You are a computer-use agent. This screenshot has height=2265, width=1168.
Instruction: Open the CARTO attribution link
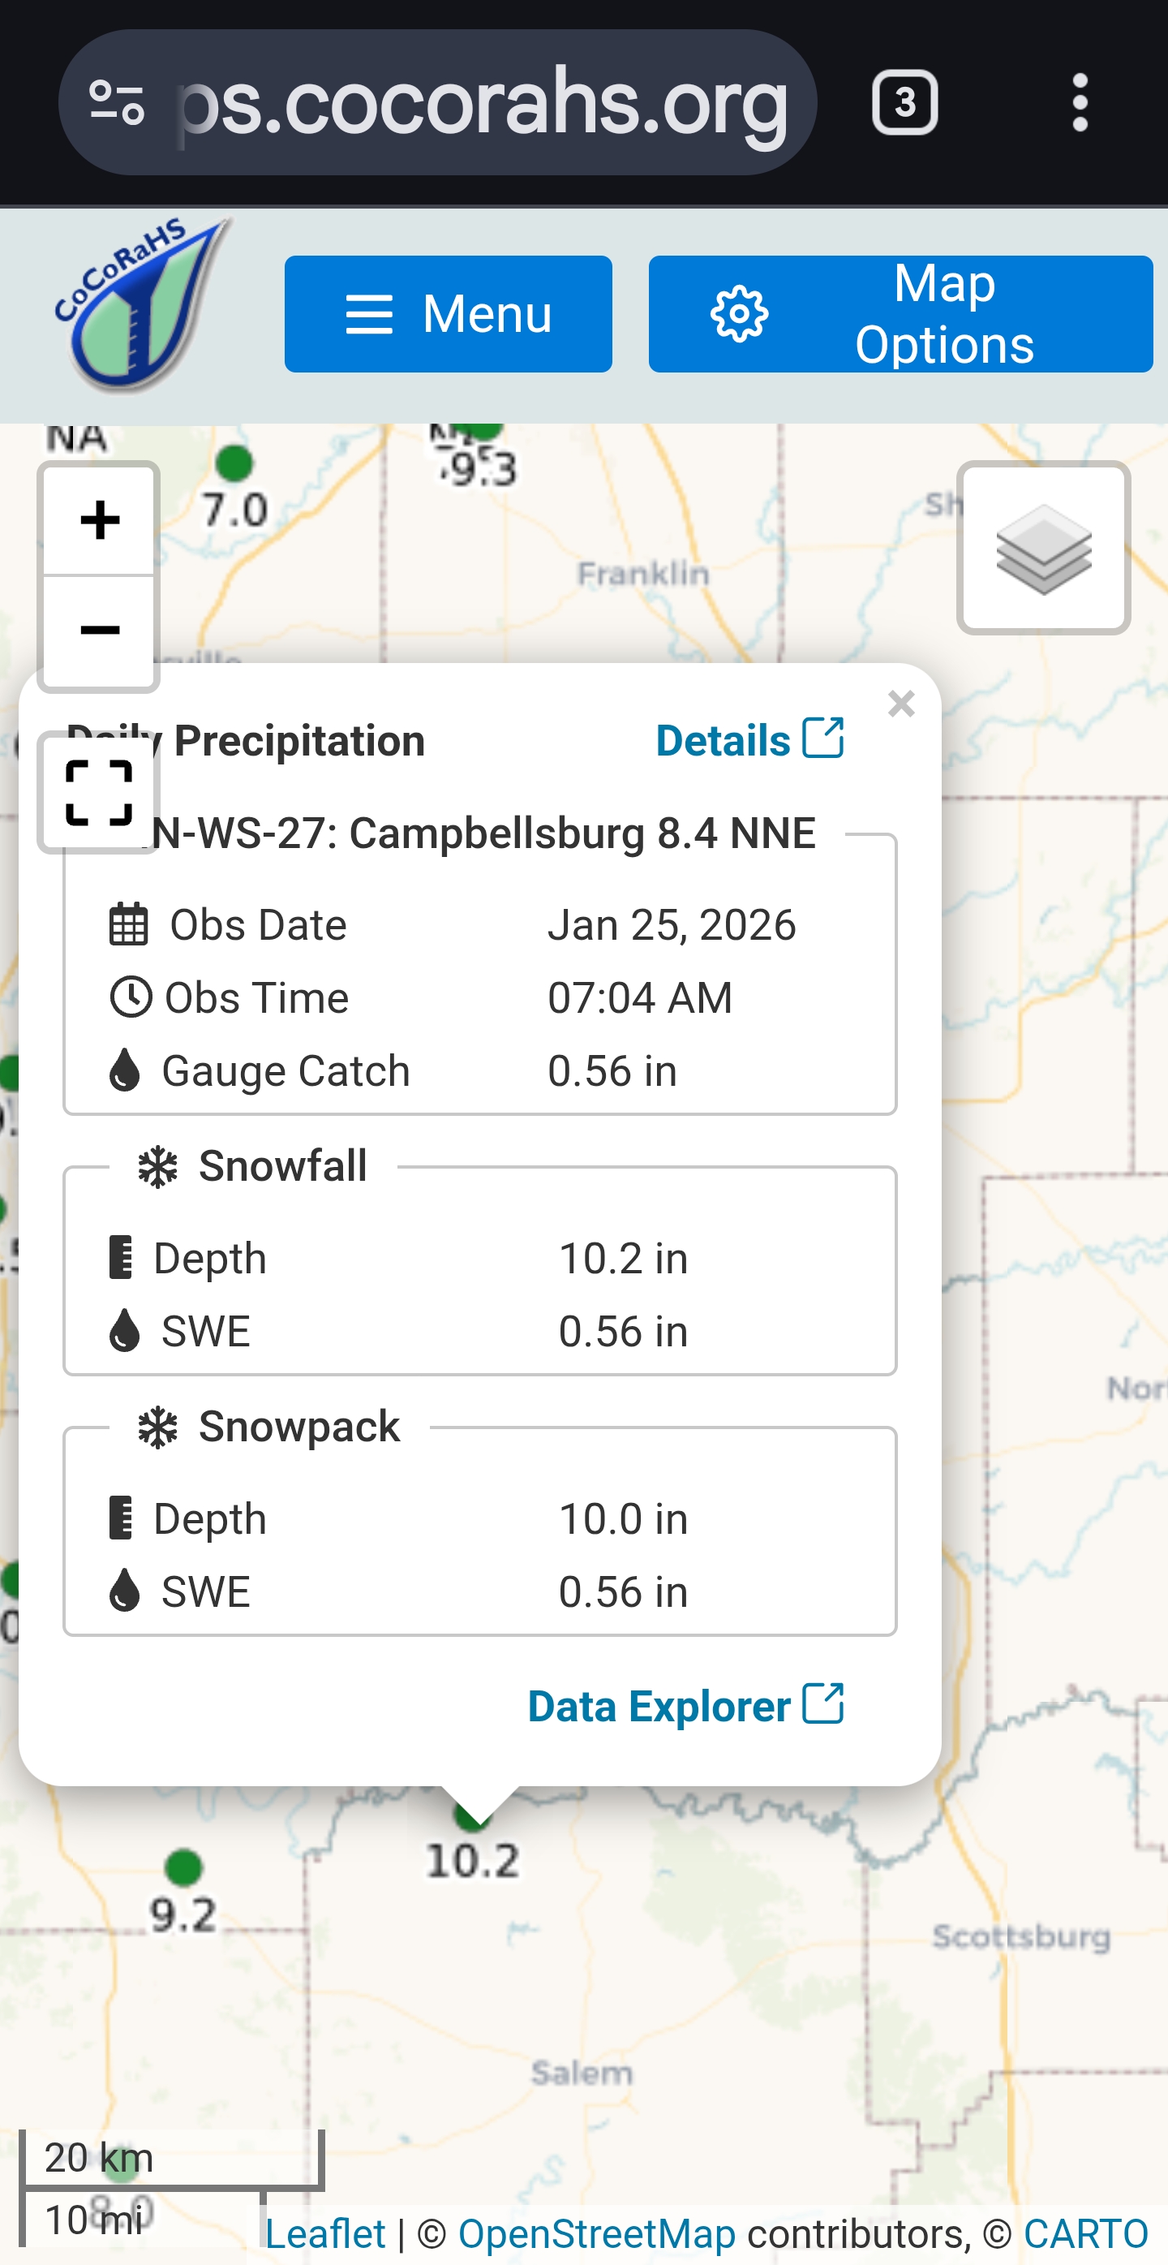pos(1085,2233)
